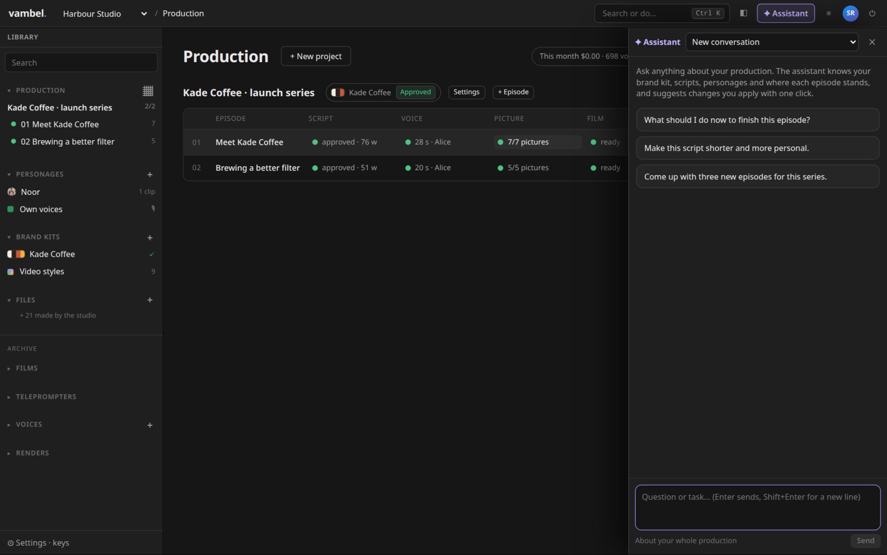Add a file with the Files plus icon
This screenshot has height=555, width=887.
[x=150, y=300]
